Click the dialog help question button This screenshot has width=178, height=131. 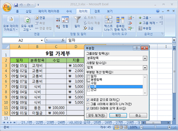(x=137, y=48)
